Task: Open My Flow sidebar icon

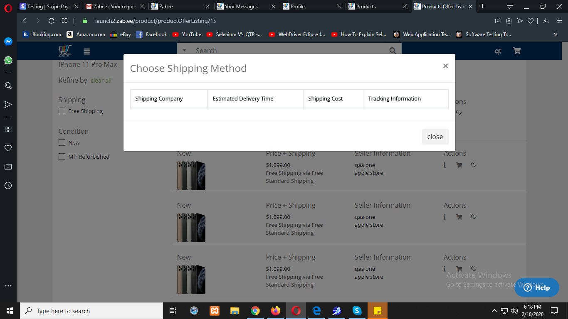Action: click(x=8, y=104)
